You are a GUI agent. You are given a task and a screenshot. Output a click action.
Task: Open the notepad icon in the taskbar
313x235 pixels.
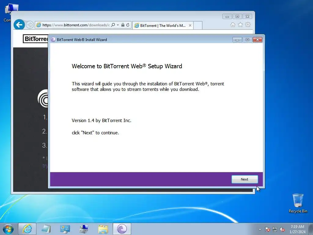46,229
